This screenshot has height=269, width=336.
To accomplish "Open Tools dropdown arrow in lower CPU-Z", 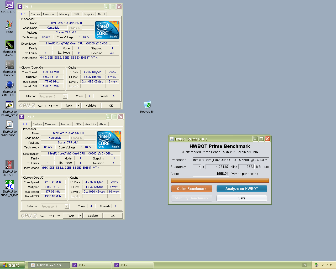I will pos(80,216).
